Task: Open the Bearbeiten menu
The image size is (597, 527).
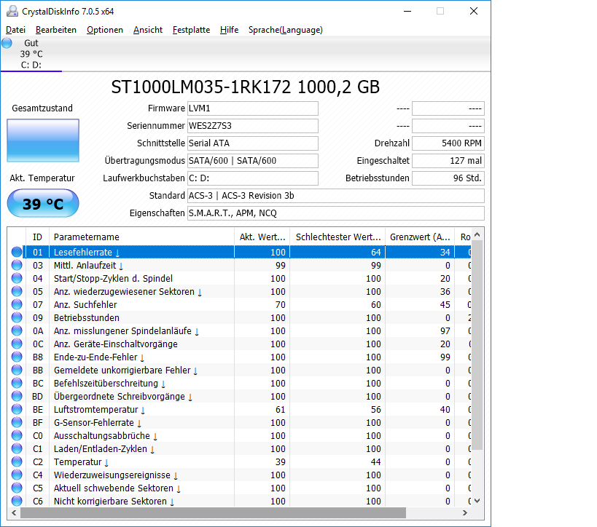Action: pyautogui.click(x=56, y=30)
